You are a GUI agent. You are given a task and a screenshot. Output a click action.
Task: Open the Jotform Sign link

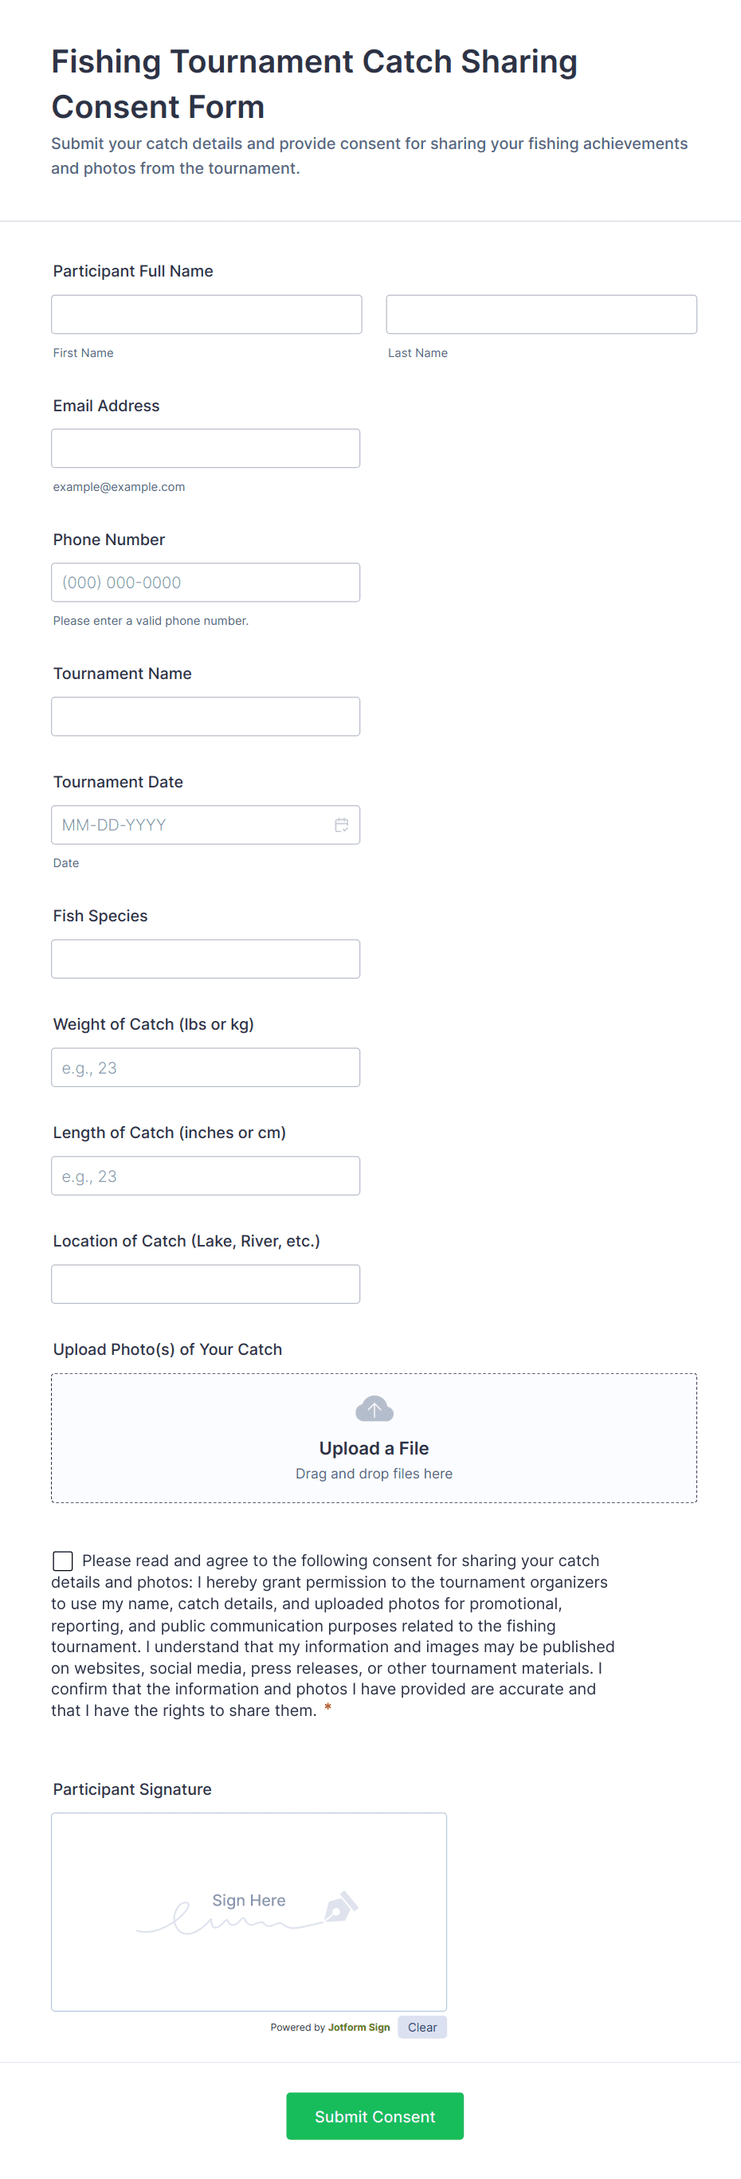click(x=359, y=2028)
